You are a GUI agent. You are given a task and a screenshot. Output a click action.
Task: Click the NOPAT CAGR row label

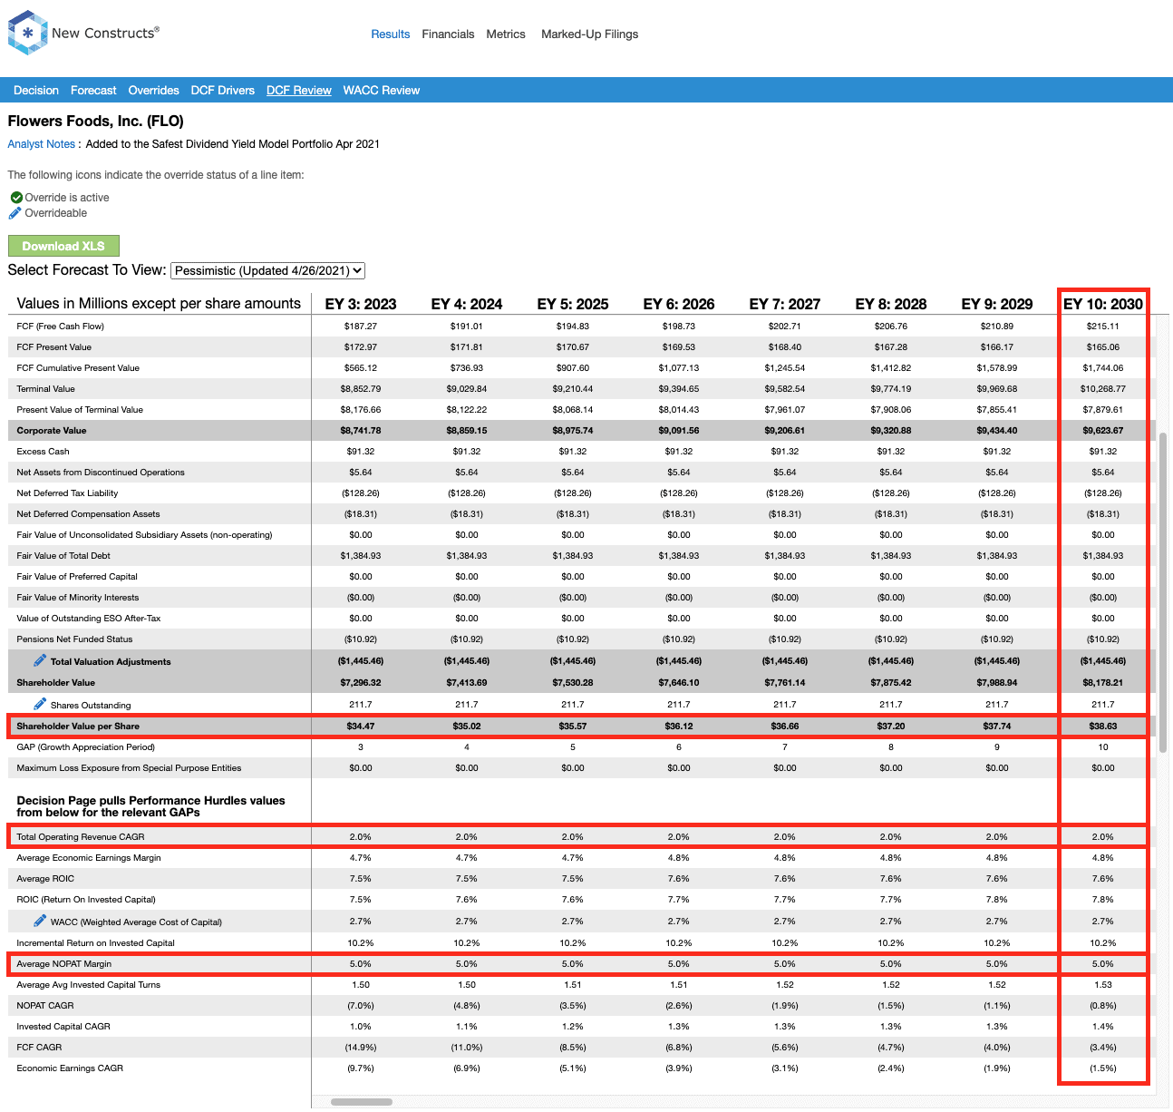click(45, 1006)
